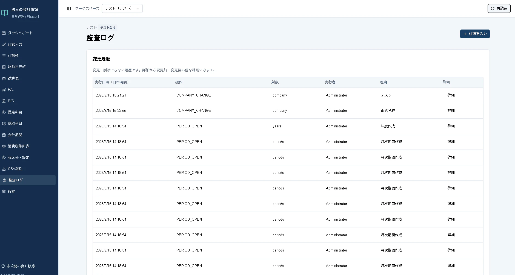Click the P/L chart icon

[4, 90]
